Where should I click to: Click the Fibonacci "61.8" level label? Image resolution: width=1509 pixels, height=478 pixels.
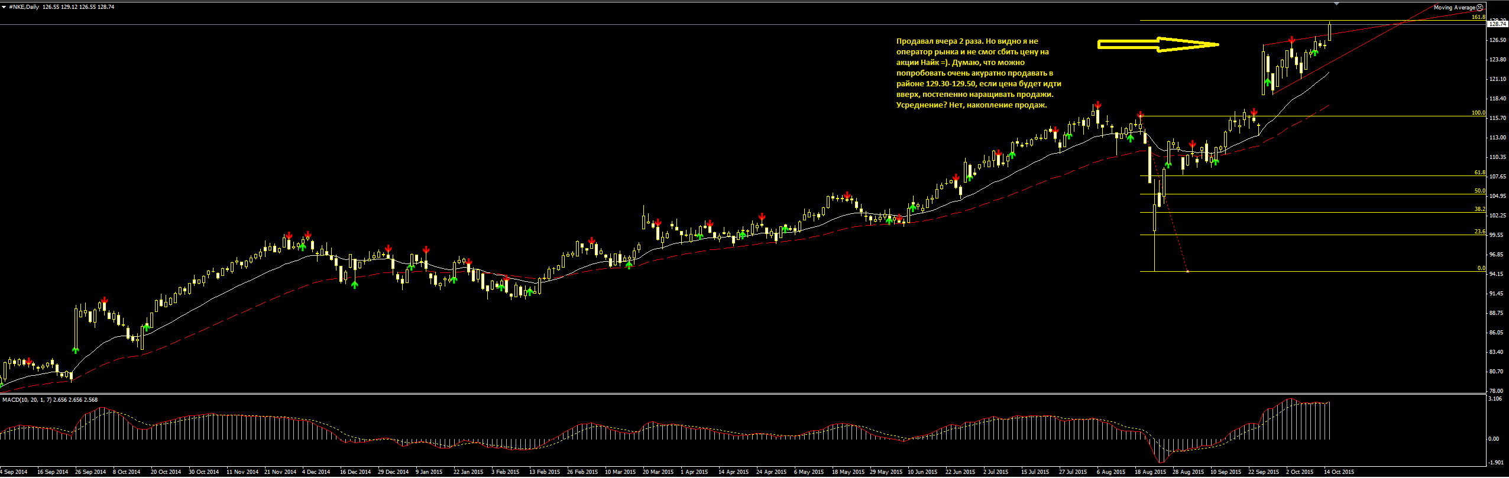click(1480, 173)
